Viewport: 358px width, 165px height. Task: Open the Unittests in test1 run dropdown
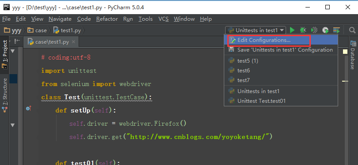256,30
